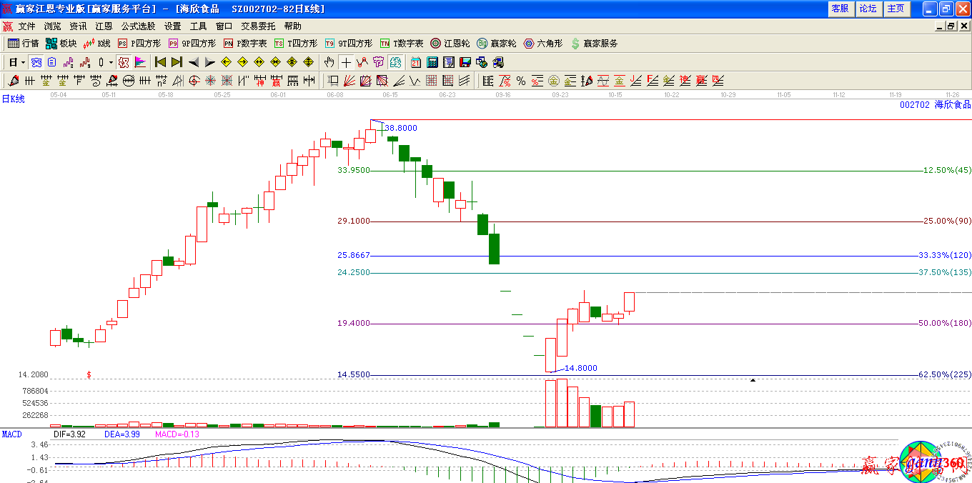The image size is (972, 483).
Task: Open the 交易委托 menu
Action: pos(258,26)
